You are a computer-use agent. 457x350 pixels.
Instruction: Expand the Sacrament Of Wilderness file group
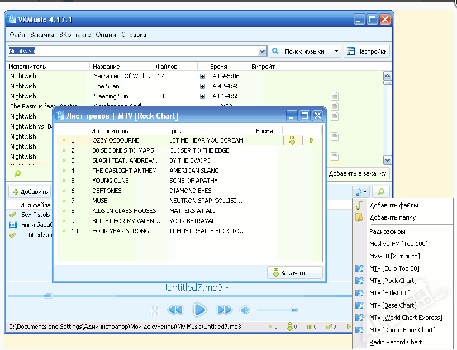[x=202, y=76]
